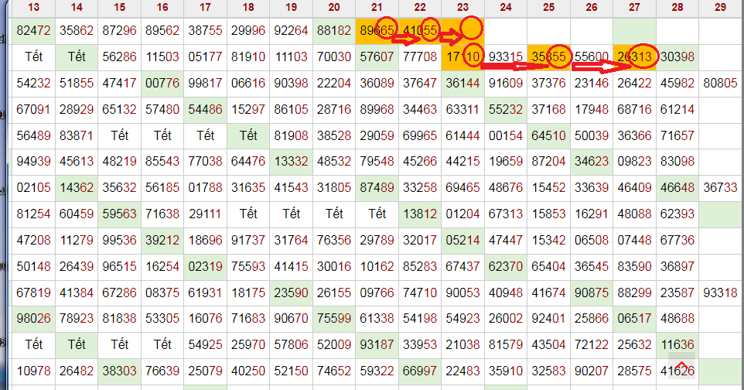Click the red circle on number 17110
This screenshot has width=744, height=390.
[475, 56]
